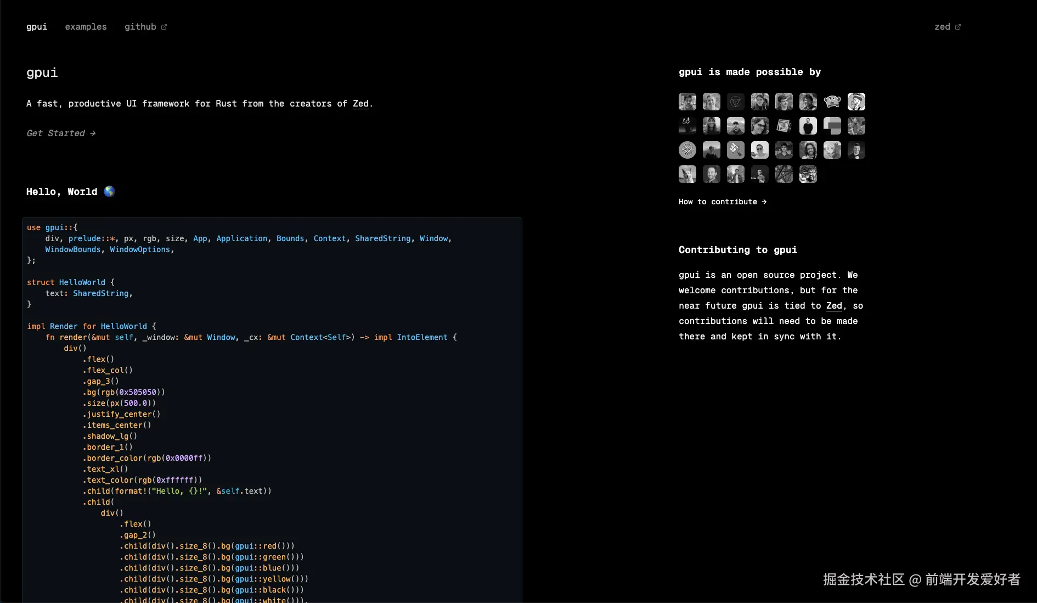Click the code line with gpui::blue()

(210, 568)
